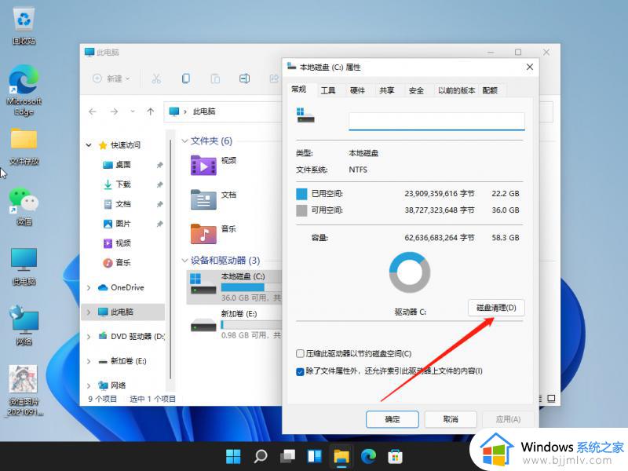
Task: Collapse the 设备和驱动器 (3) group
Action: (184, 261)
